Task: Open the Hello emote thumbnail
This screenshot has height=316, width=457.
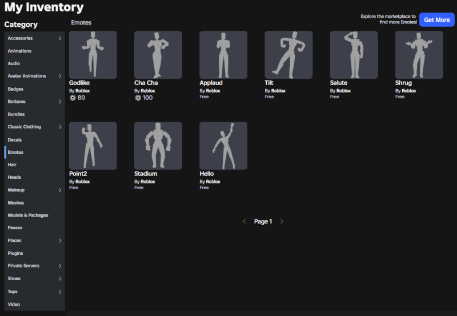Action: tap(223, 146)
